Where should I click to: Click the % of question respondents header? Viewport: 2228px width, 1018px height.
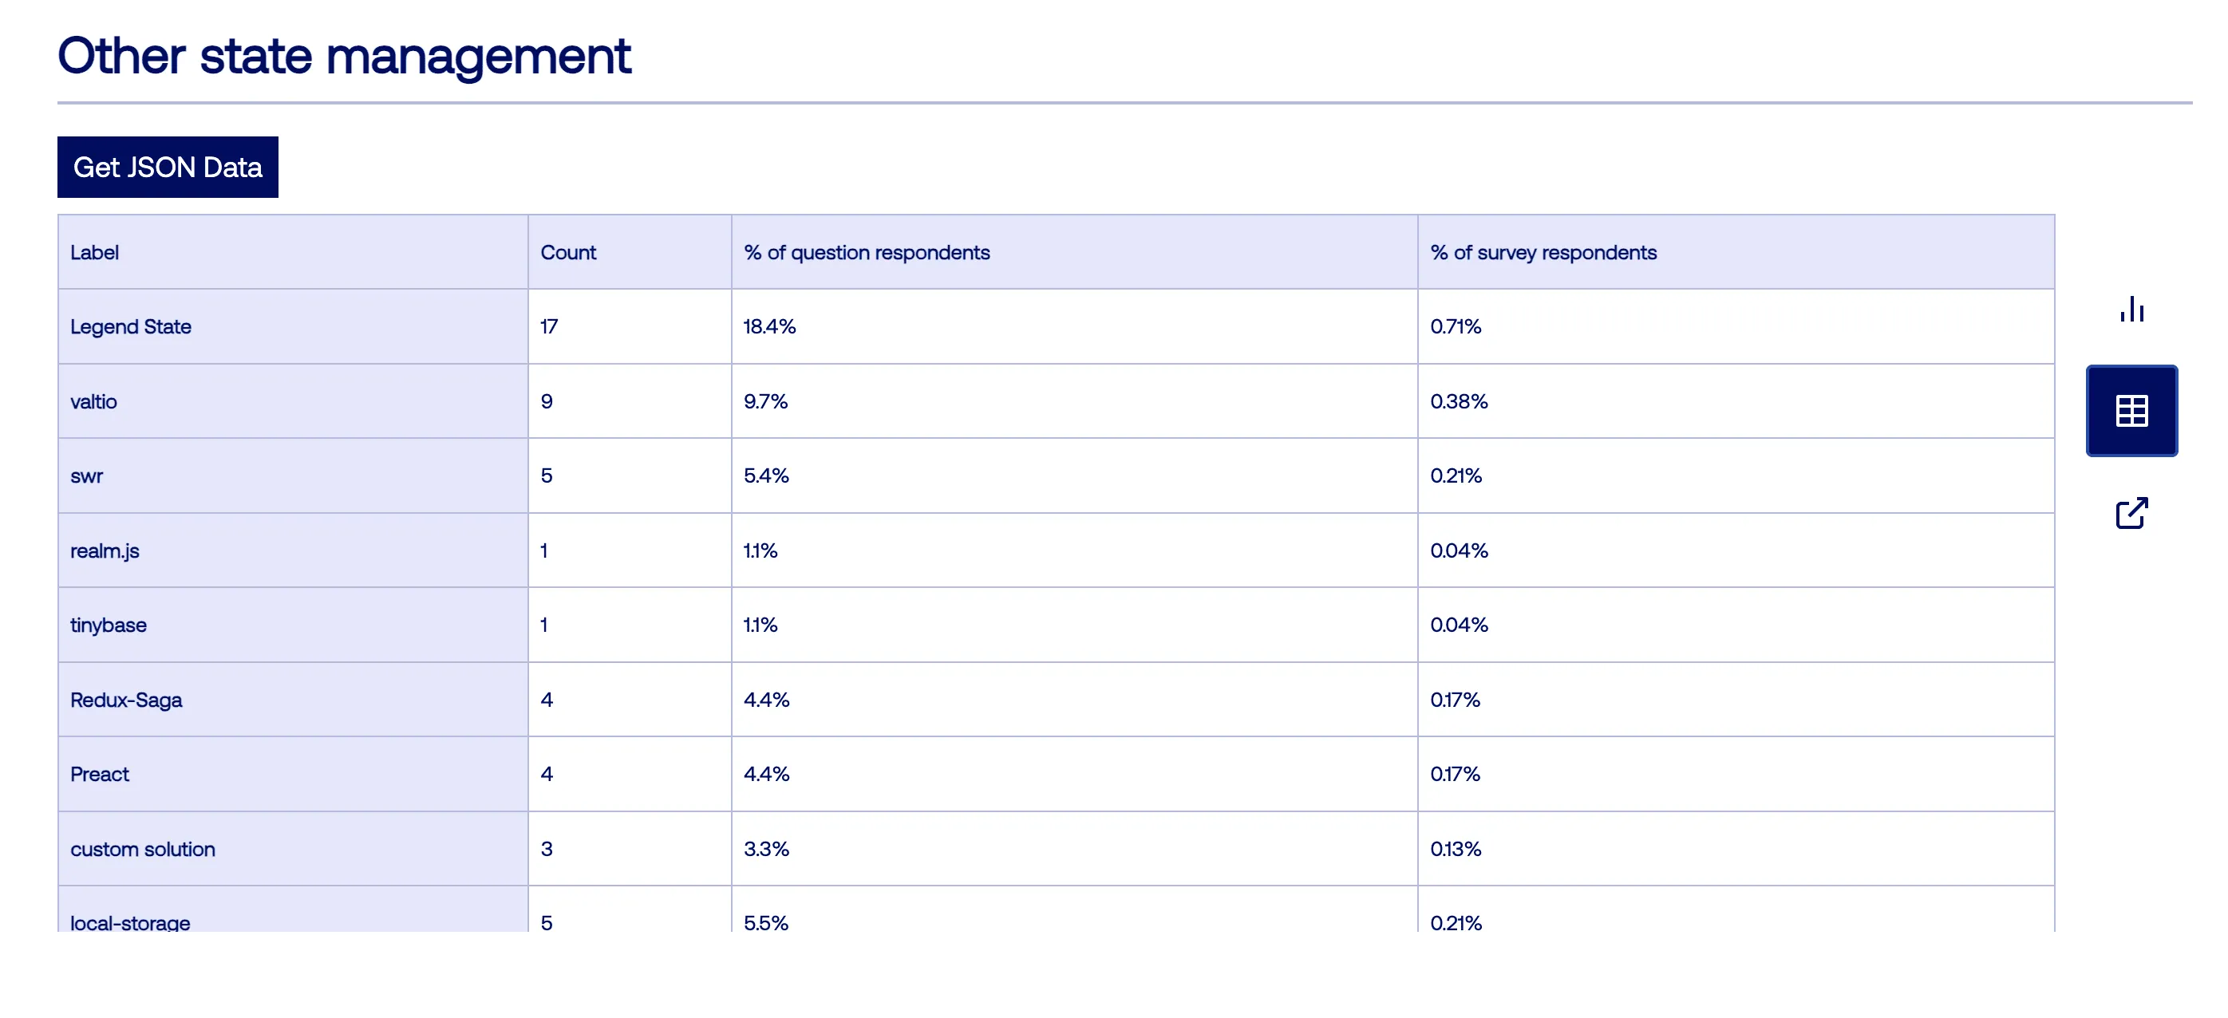[867, 253]
